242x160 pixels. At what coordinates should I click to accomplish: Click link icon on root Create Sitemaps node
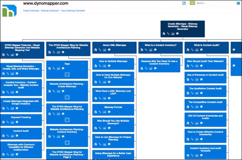pyautogui.click(x=168, y=33)
